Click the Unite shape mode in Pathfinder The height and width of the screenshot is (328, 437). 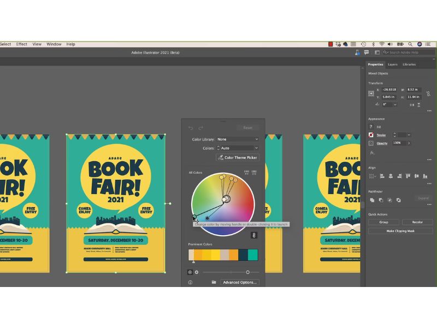point(373,200)
